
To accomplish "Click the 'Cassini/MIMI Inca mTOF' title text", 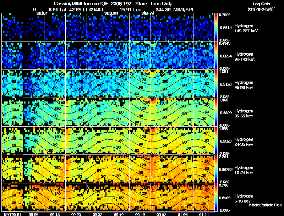I will point(81,4).
